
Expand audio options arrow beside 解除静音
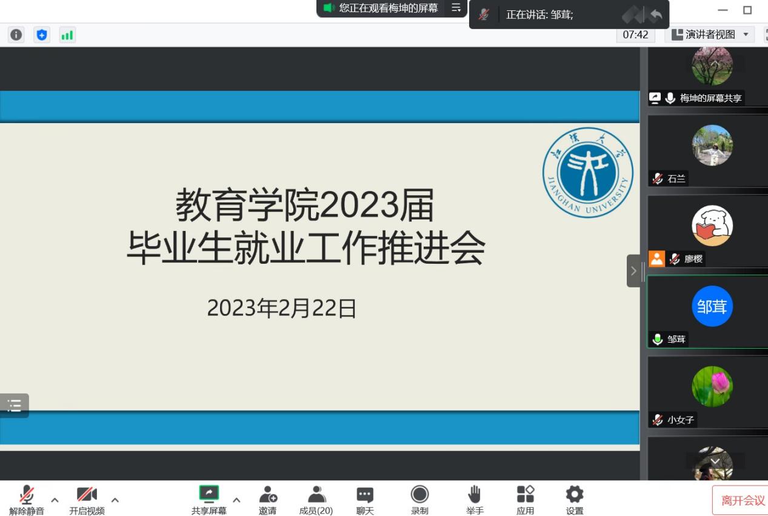(55, 500)
